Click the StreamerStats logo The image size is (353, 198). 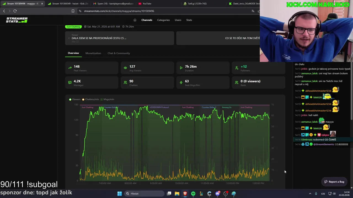tap(17, 20)
